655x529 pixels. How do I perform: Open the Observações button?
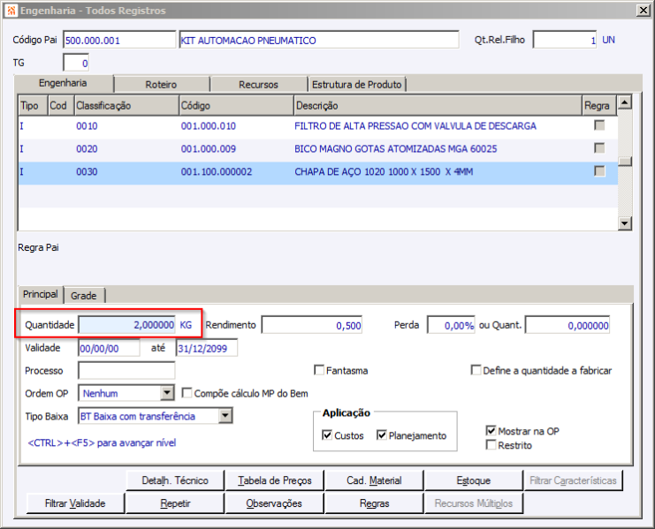pos(274,503)
